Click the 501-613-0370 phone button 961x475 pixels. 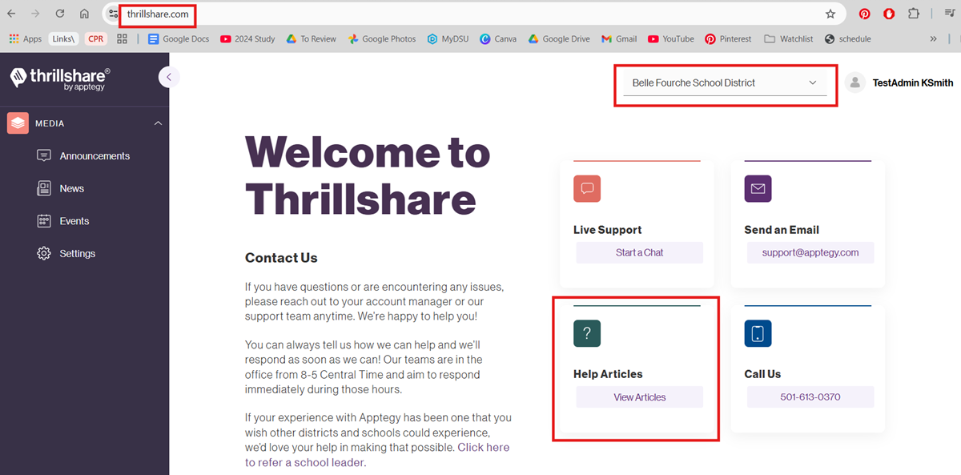[x=810, y=397]
